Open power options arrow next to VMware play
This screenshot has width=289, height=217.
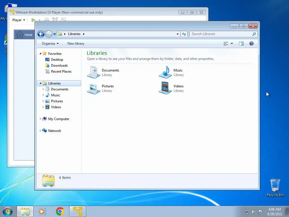[x=40, y=20]
